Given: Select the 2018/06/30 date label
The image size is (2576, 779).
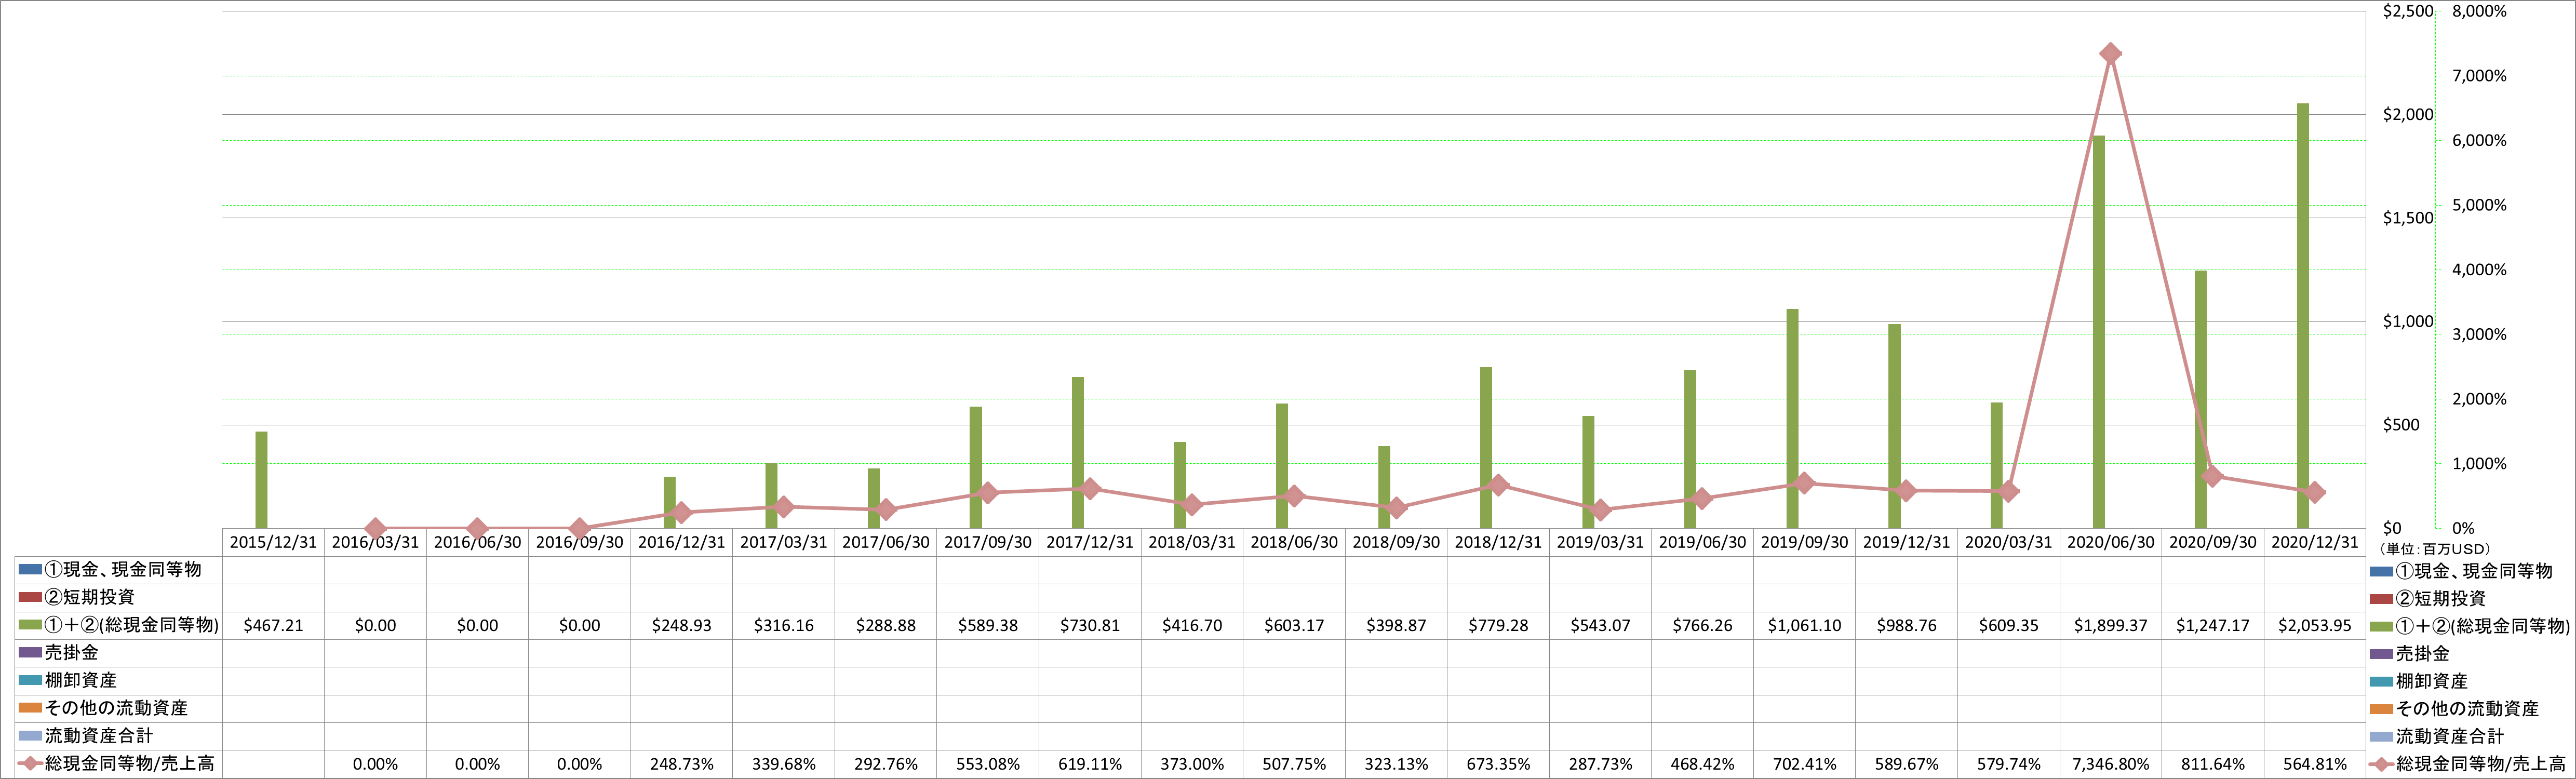Looking at the screenshot, I should click(1294, 542).
